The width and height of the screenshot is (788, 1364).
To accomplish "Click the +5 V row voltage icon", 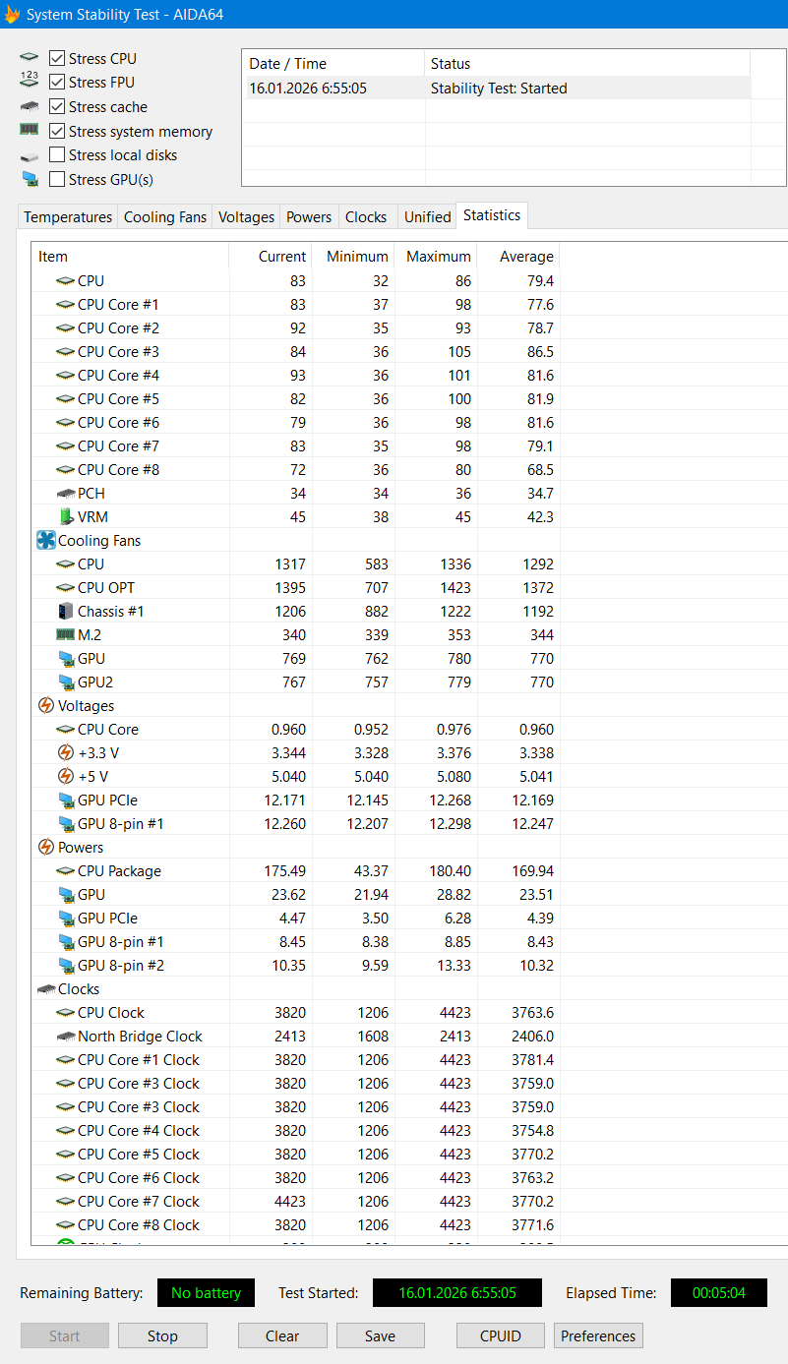I will point(66,776).
